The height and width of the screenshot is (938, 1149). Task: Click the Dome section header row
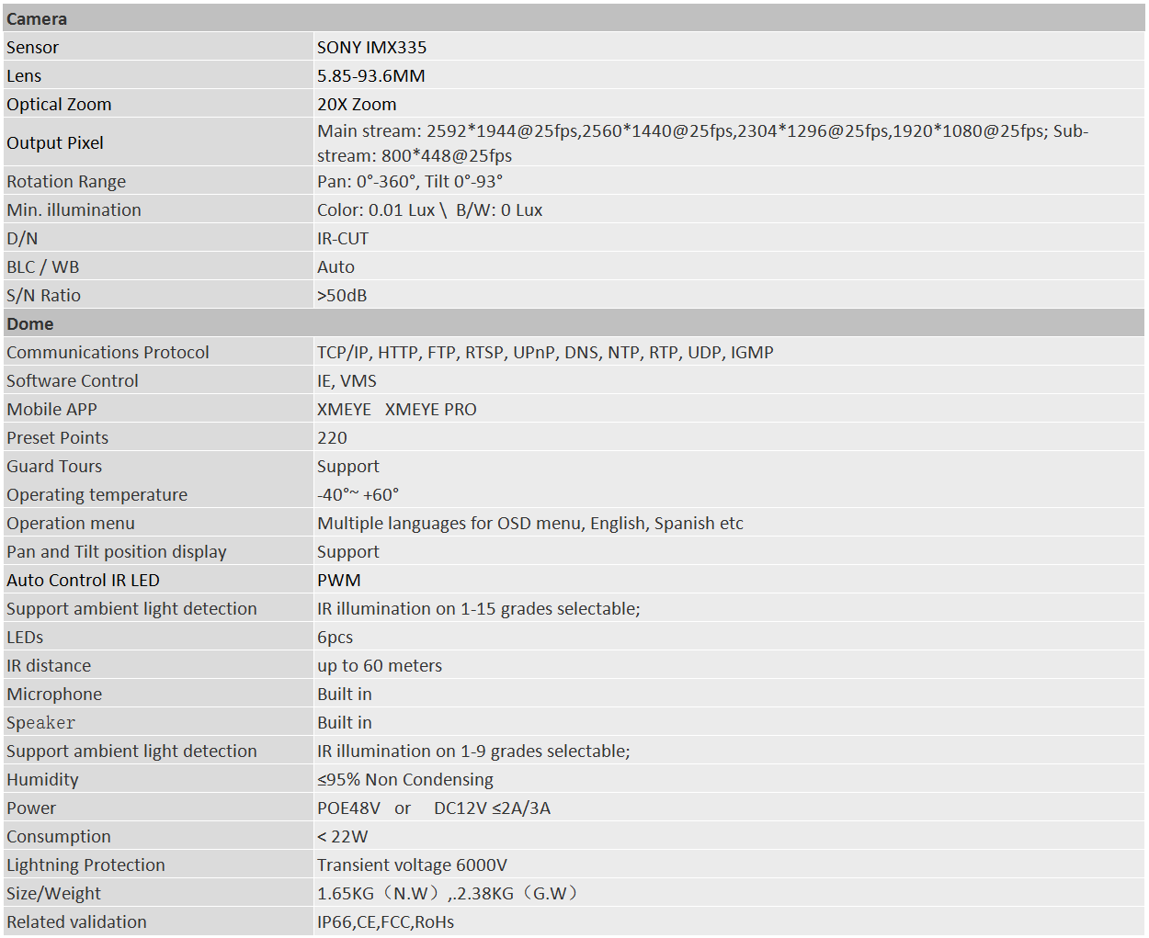pyautogui.click(x=30, y=323)
